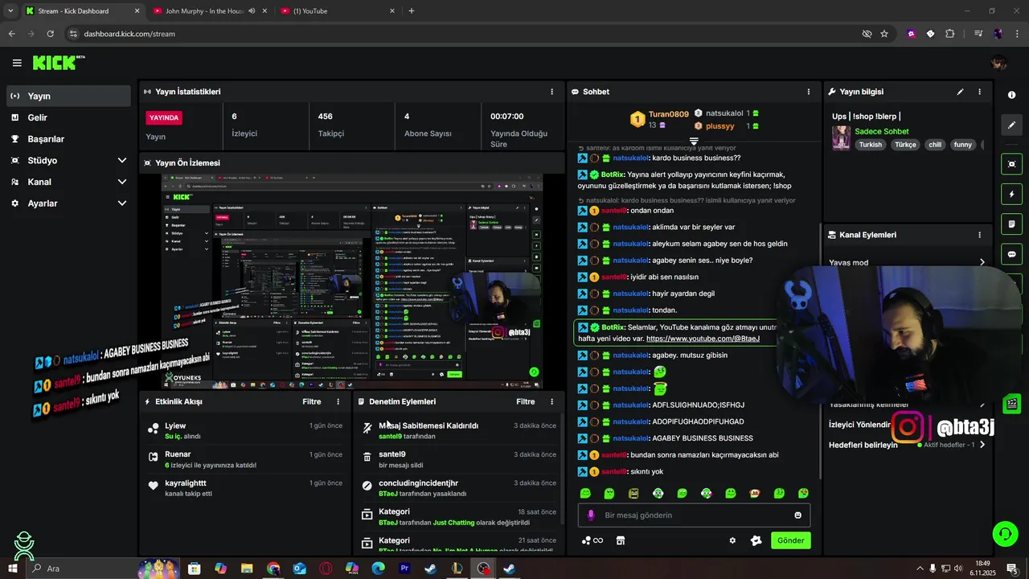Image resolution: width=1029 pixels, height=579 pixels.
Task: Open Premiere Pro from the taskbar
Action: (404, 569)
